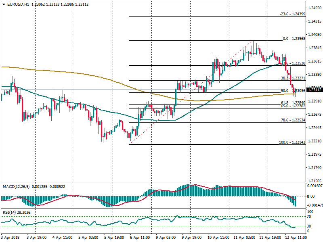
Task: Click the EURUSD,H1 chart title text
Action: point(16,4)
